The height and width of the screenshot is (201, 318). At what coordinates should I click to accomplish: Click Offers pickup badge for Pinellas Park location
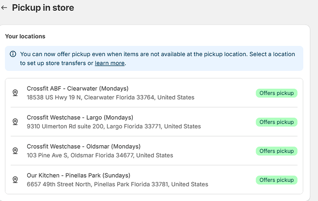coord(277,180)
